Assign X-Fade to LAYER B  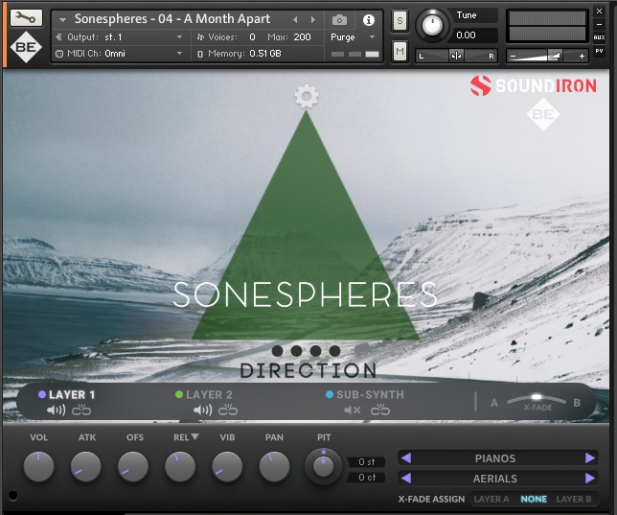(574, 499)
